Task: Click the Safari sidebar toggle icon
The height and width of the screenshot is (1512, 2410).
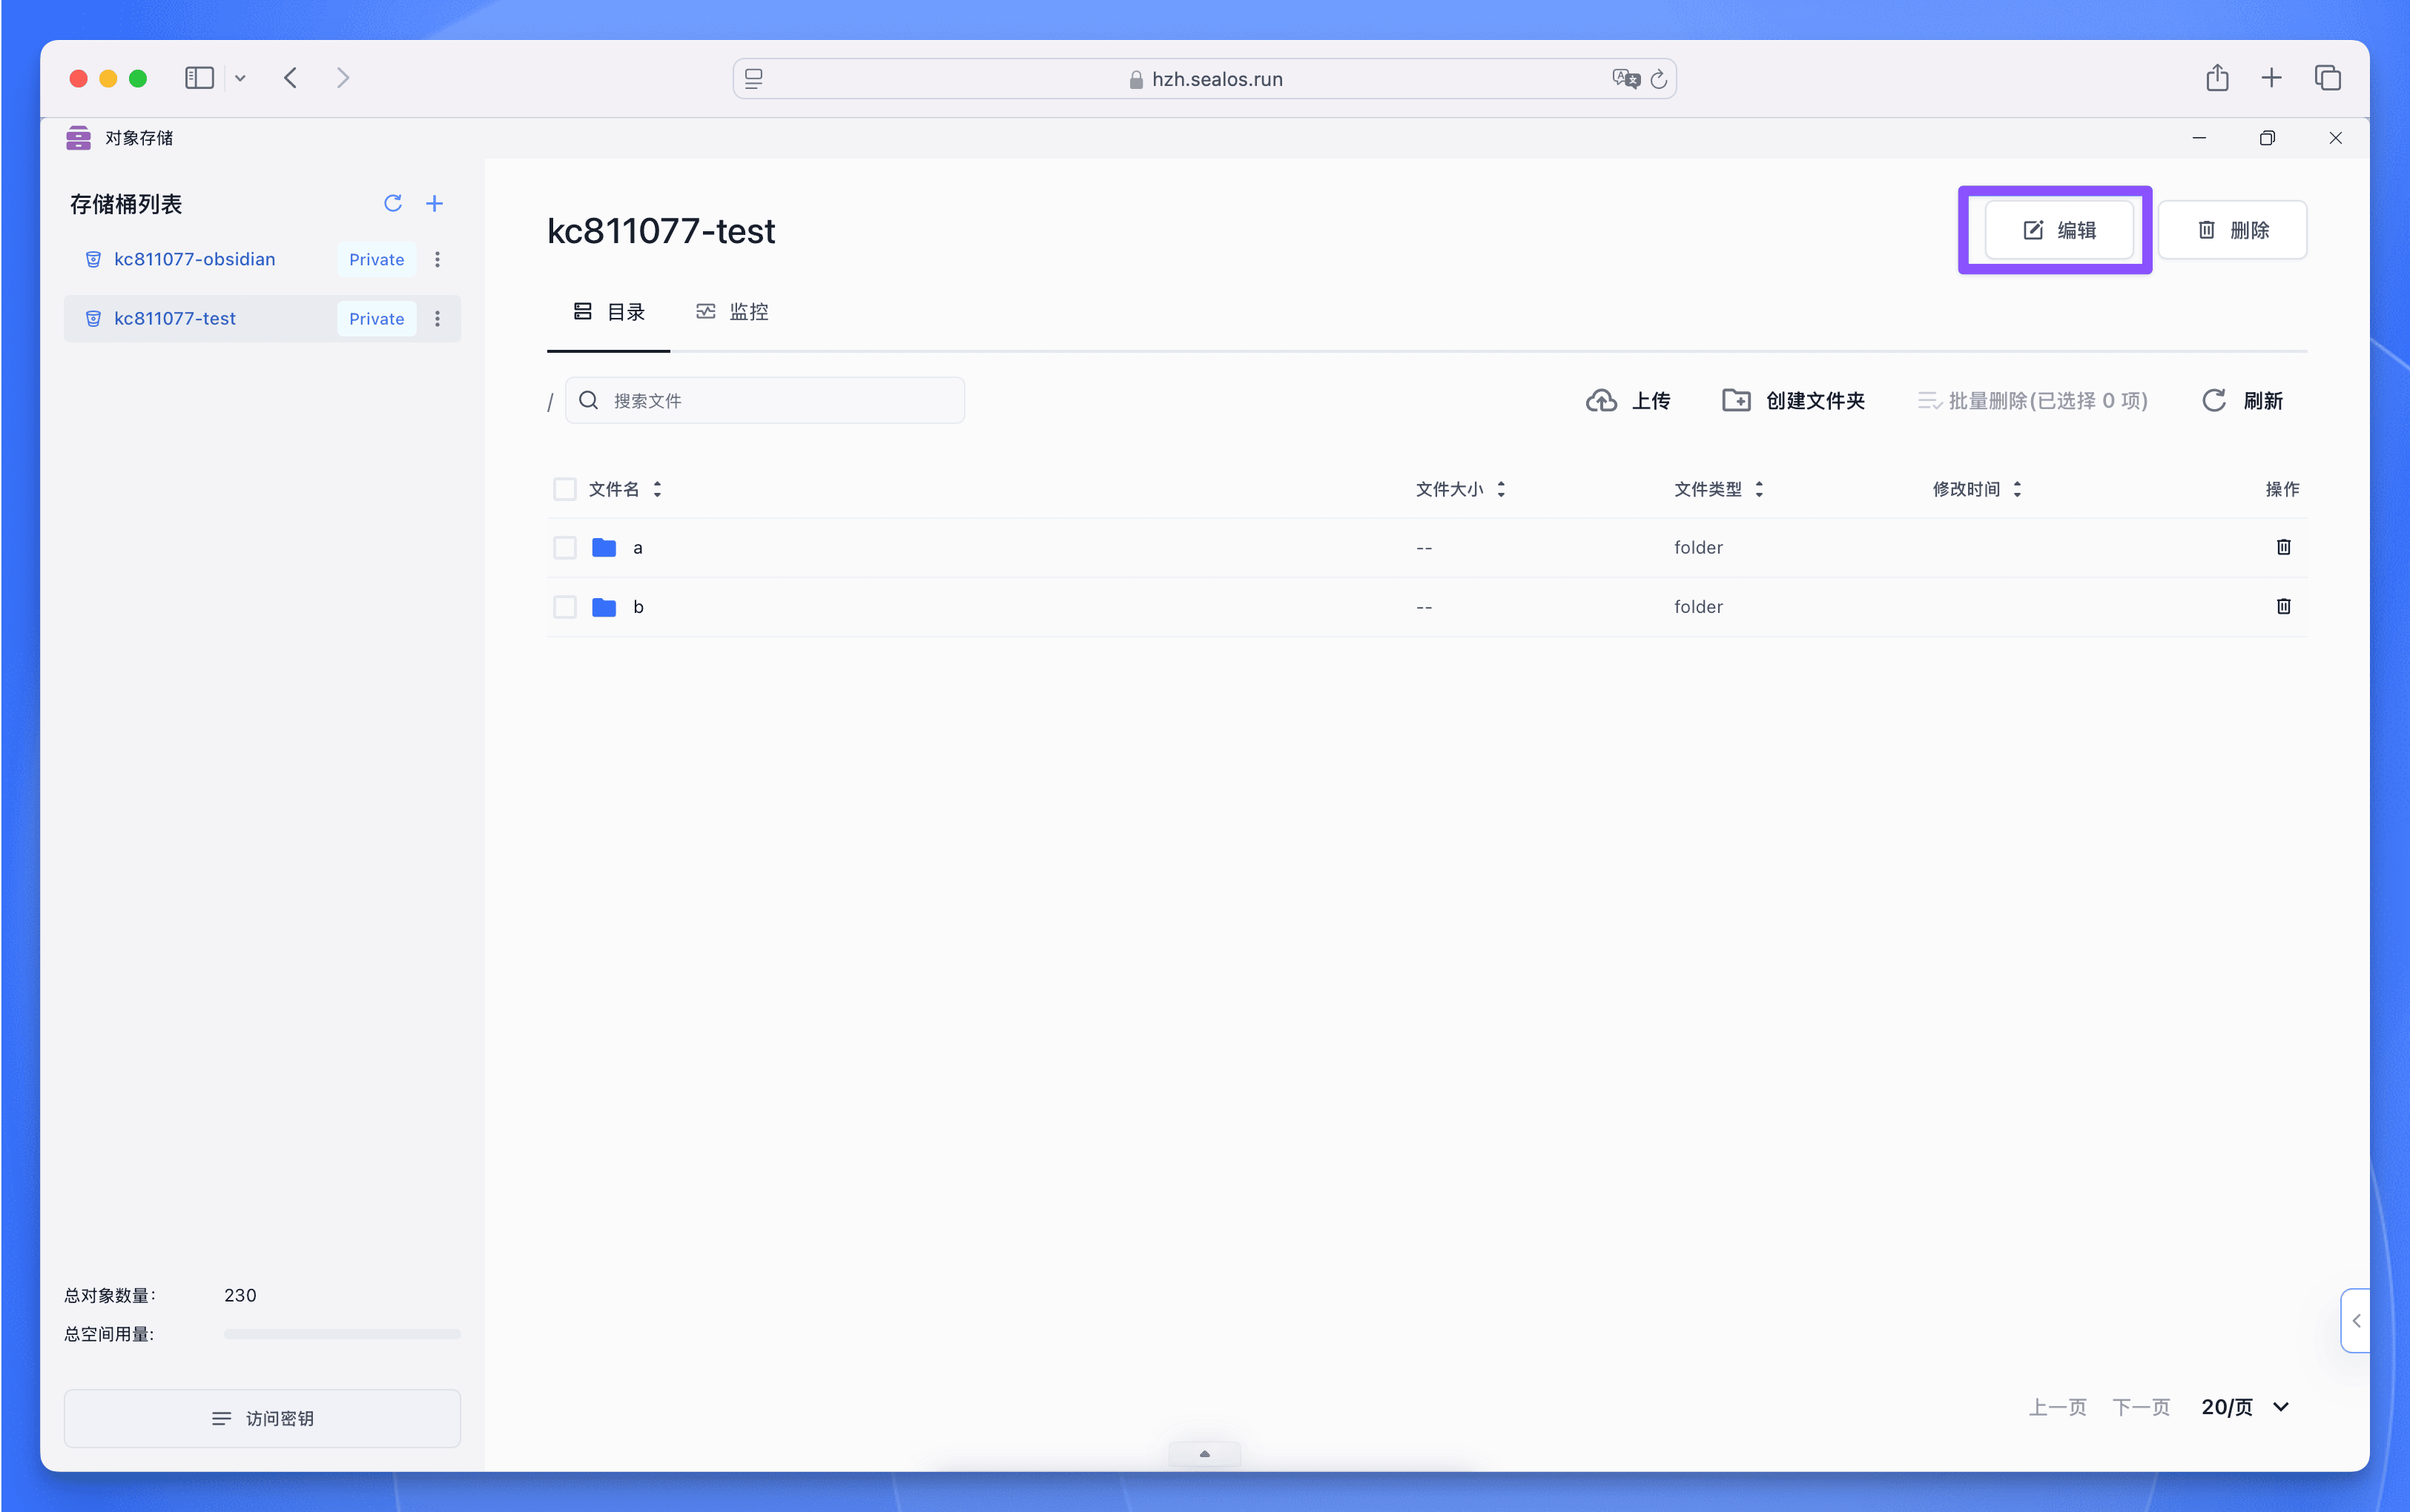Action: click(199, 78)
